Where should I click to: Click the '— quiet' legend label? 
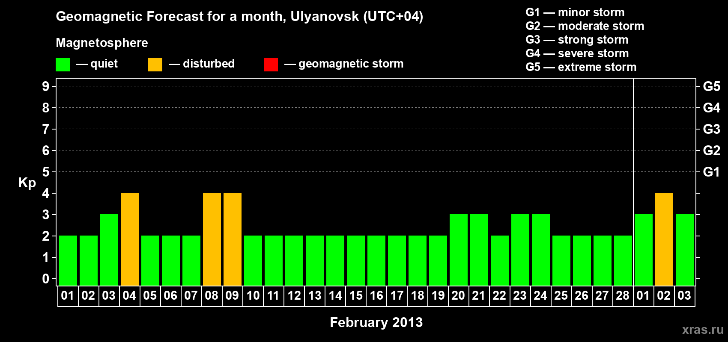click(97, 64)
